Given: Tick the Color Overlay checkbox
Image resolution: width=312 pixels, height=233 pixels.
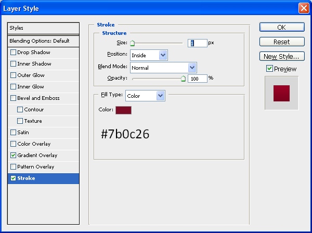Looking at the screenshot, I should [13, 144].
